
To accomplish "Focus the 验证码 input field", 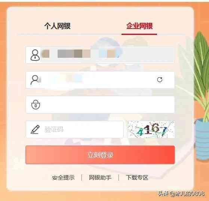I will [x=75, y=129].
